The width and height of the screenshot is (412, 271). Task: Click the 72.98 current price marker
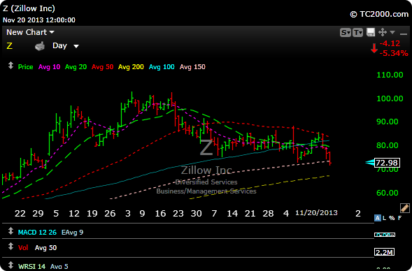[387, 163]
